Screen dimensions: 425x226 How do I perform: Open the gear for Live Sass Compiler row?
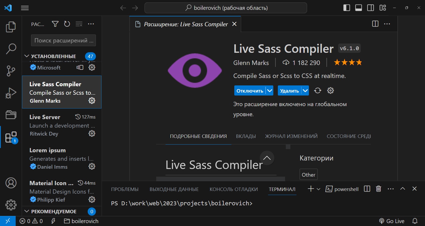[92, 101]
